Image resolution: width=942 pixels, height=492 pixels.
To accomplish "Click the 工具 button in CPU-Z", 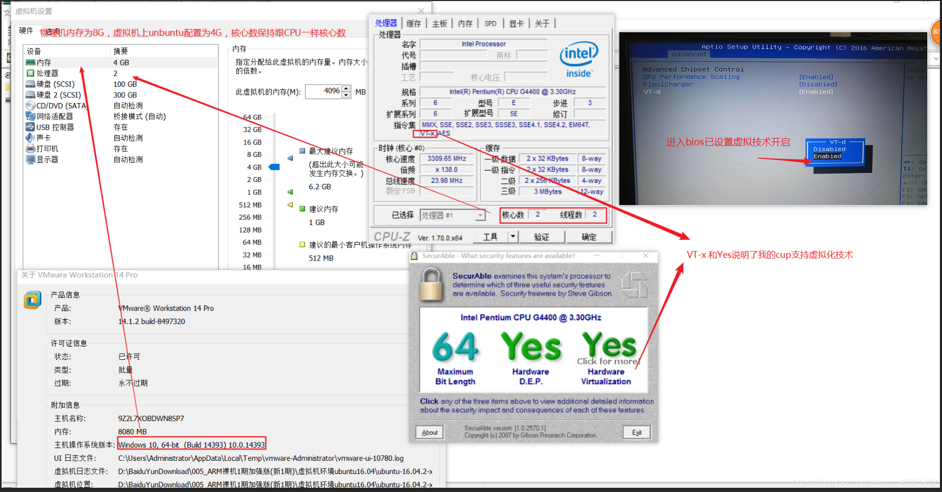I will pos(490,237).
